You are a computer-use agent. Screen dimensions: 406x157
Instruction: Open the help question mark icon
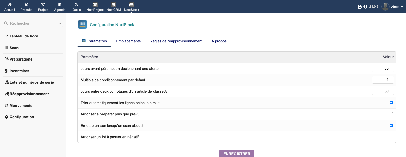365,7
